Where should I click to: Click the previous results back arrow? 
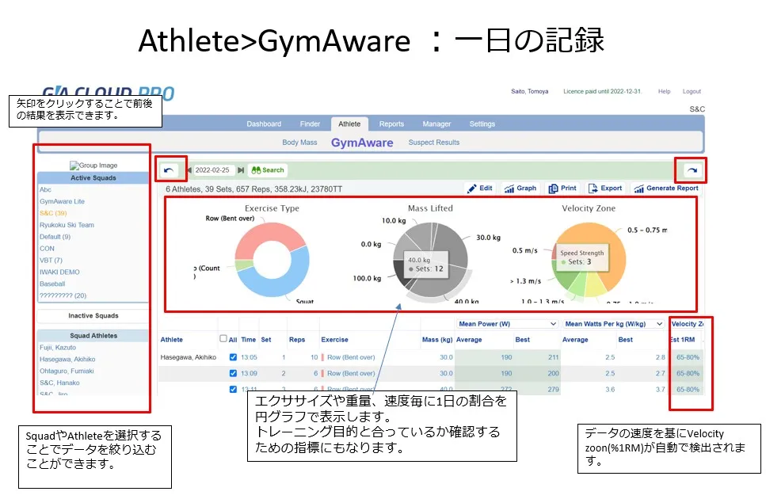coord(169,170)
